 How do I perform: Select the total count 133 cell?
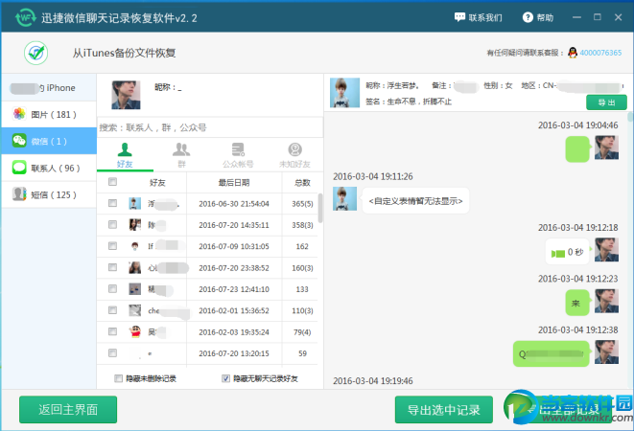[302, 289]
